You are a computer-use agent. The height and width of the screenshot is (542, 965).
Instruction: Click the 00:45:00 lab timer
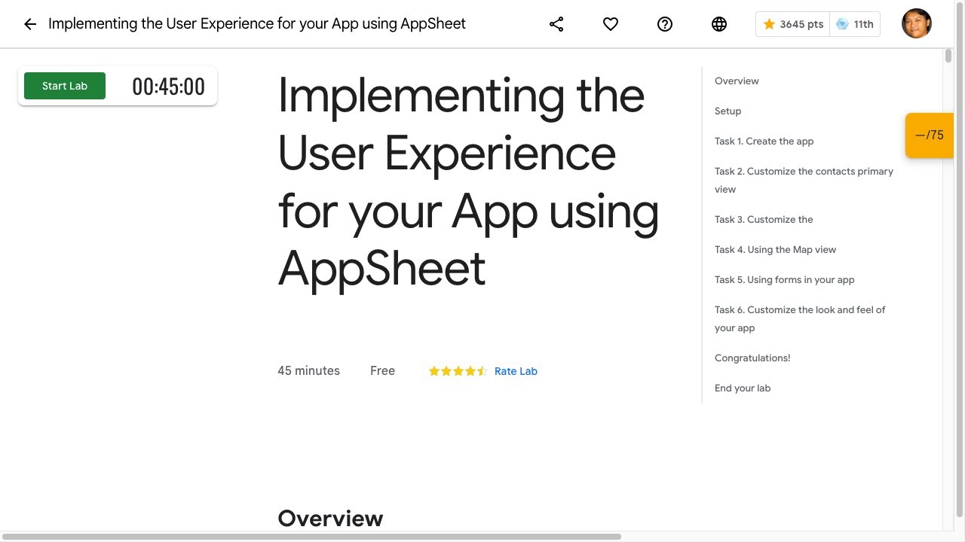click(168, 87)
